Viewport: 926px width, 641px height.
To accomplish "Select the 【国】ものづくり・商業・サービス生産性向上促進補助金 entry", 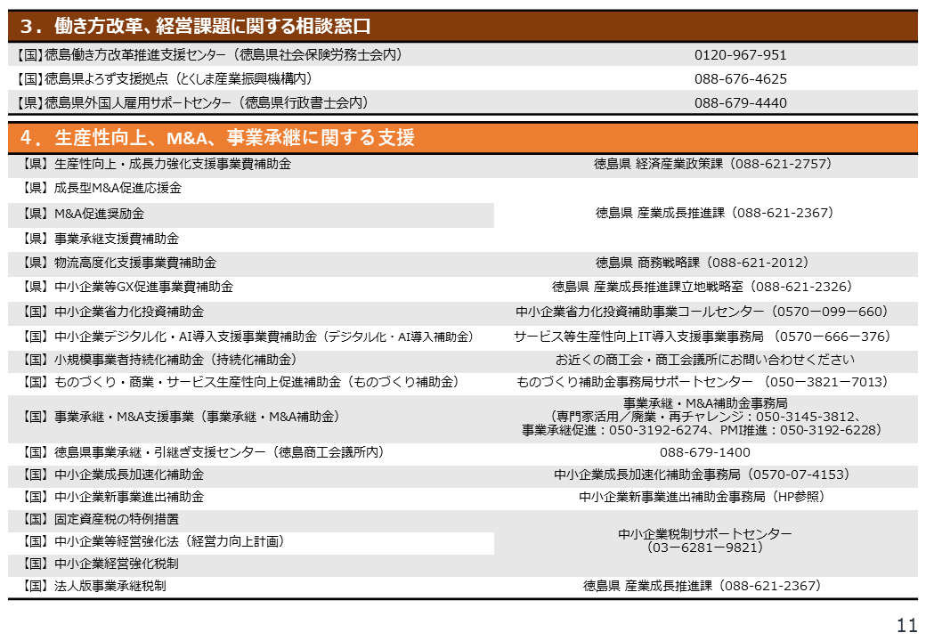I will point(240,382).
